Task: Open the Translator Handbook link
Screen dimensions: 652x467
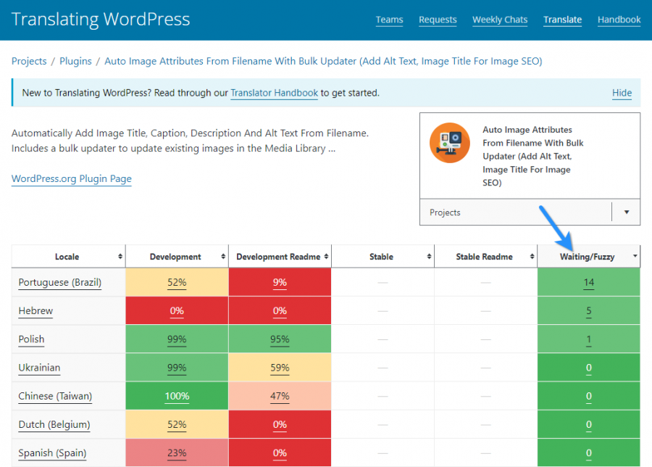Action: point(274,93)
